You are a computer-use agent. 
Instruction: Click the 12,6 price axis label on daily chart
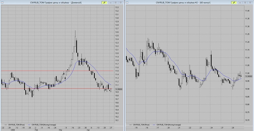coord(117,32)
